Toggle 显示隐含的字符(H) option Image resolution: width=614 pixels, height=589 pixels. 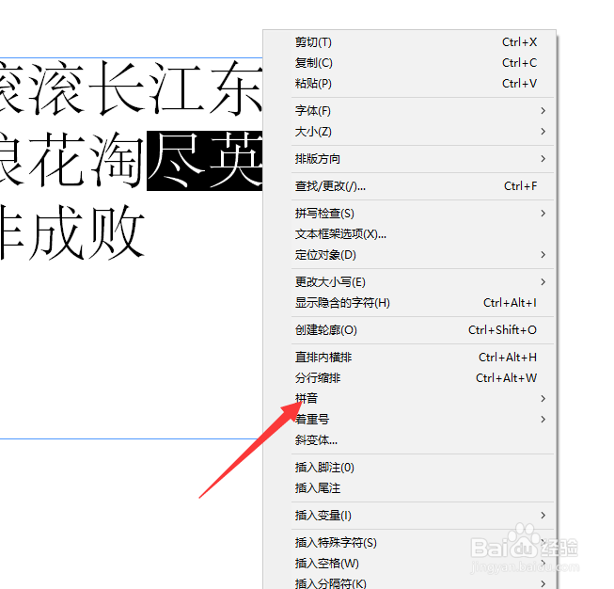pyautogui.click(x=410, y=303)
